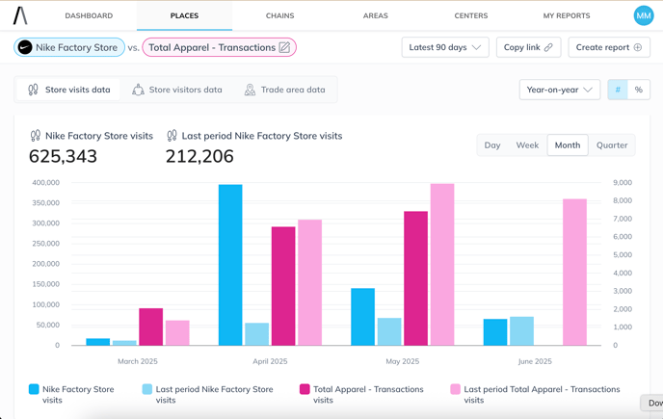Toggle to number (#) display mode
This screenshot has width=663, height=419.
(x=618, y=90)
